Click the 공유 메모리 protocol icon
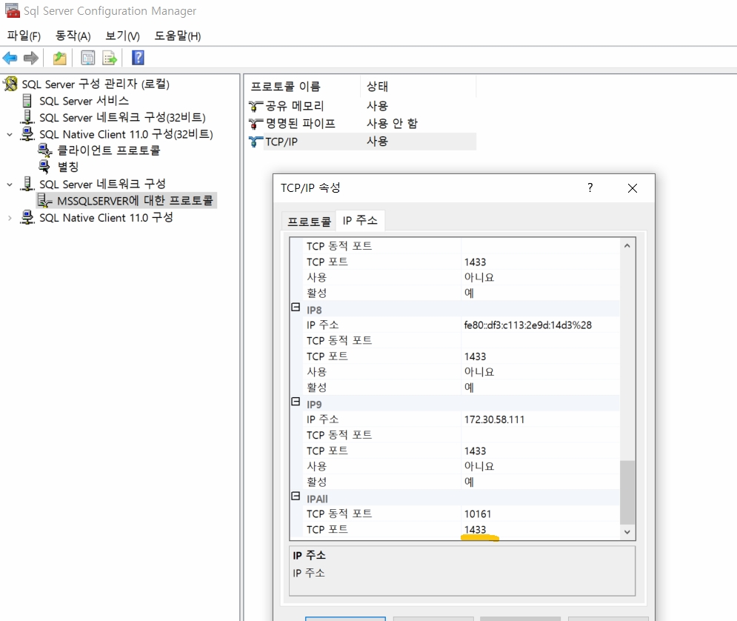This screenshot has height=621, width=737. pos(256,106)
